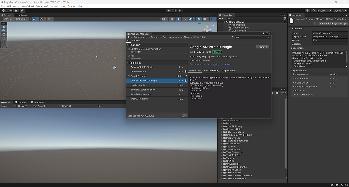Select the Rect Transform tool
The height and width of the screenshot is (187, 349).
click(4, 42)
